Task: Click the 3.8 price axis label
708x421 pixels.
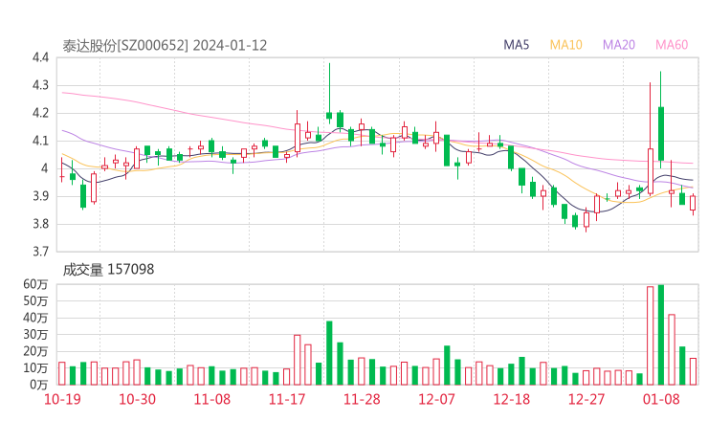Action: (x=40, y=224)
